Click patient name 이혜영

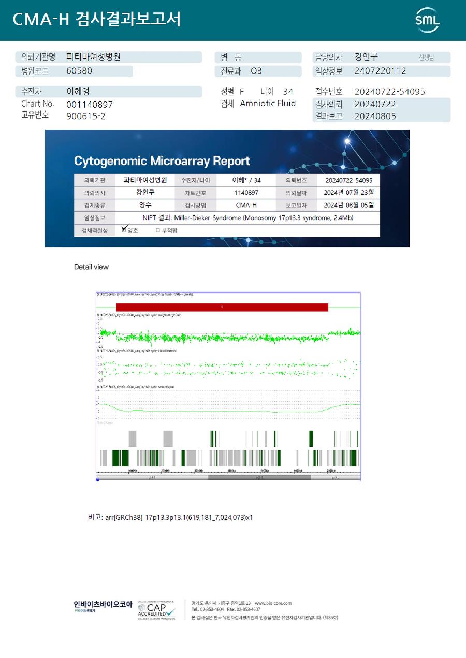click(78, 91)
